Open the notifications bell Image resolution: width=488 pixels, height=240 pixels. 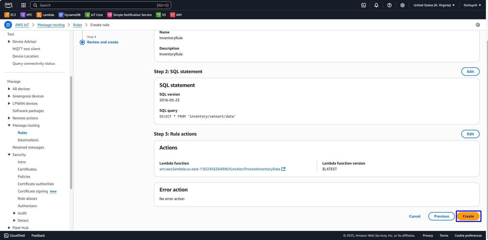click(376, 5)
